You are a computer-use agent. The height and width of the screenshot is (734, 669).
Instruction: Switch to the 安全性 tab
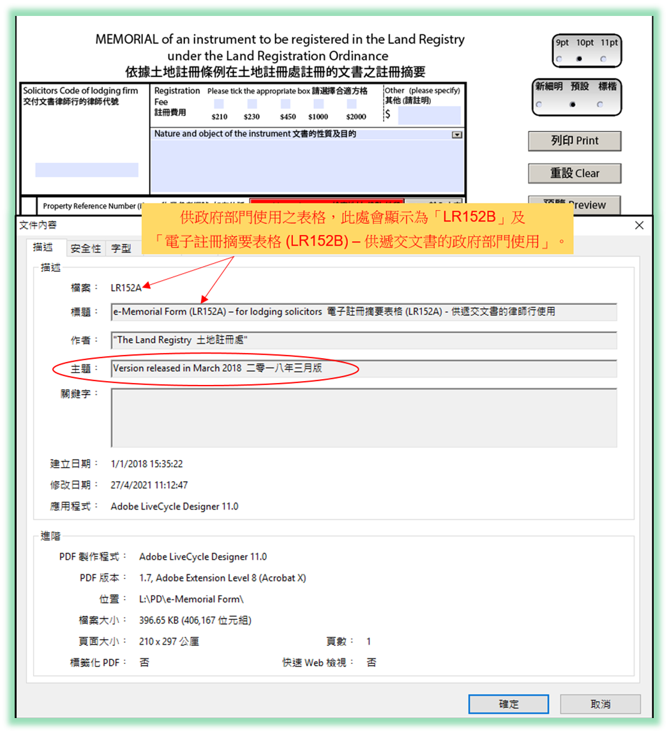(x=86, y=248)
